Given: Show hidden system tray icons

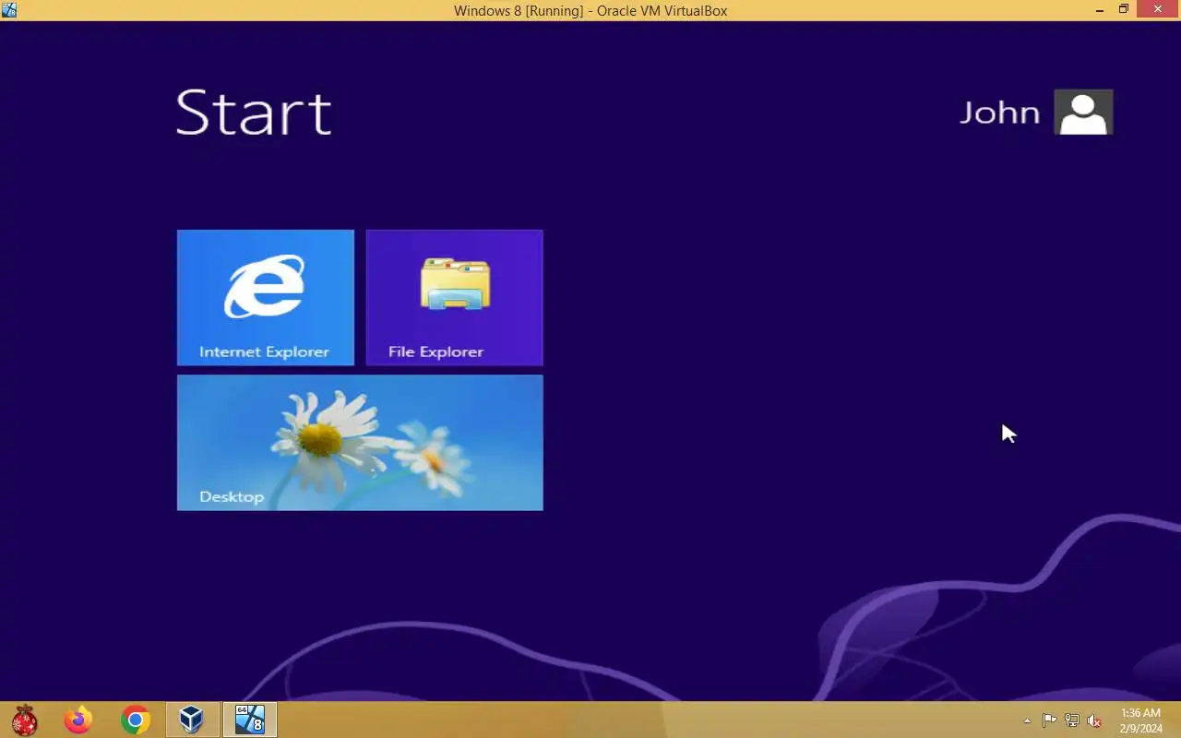Looking at the screenshot, I should tap(1028, 720).
